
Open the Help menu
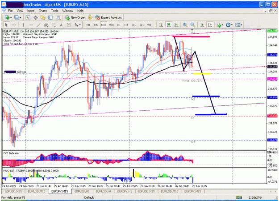click(x=80, y=11)
